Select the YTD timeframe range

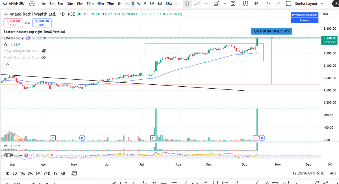47,173
